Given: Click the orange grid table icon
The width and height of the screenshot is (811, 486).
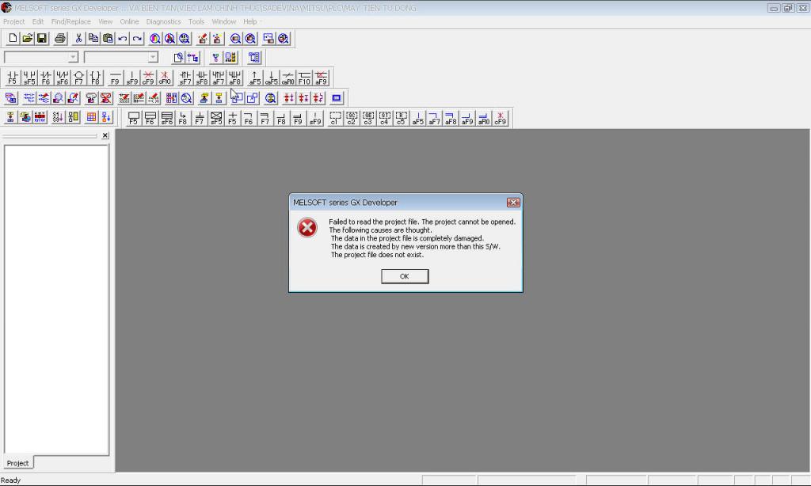Looking at the screenshot, I should pos(91,117).
